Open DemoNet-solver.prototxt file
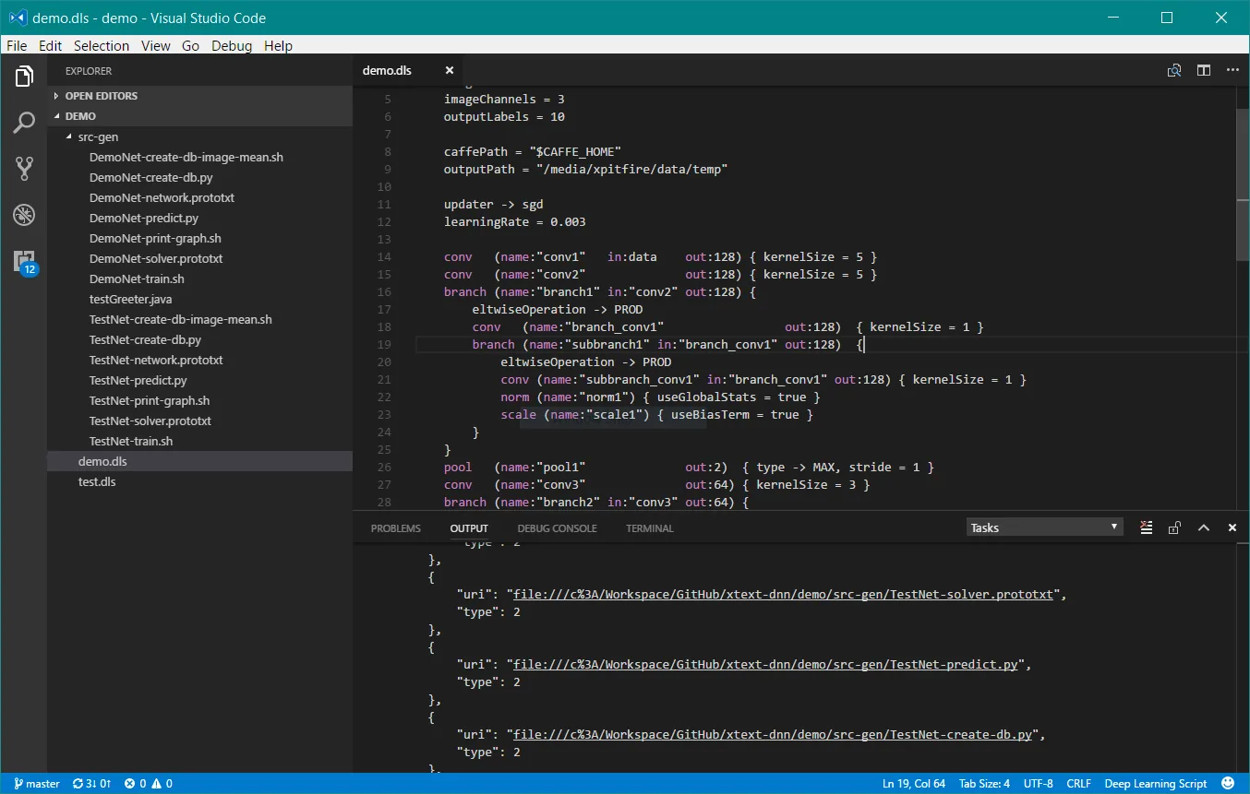 [155, 258]
